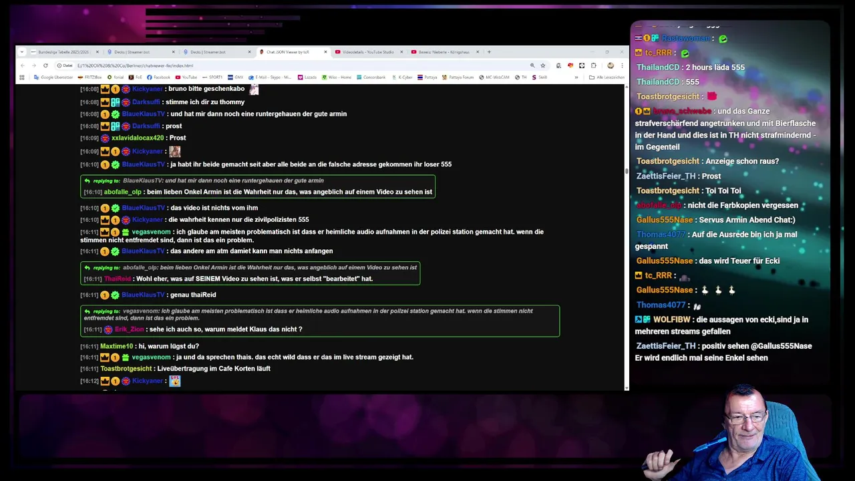
Task: Open the K-Cyber bookmark
Action: tap(402, 77)
